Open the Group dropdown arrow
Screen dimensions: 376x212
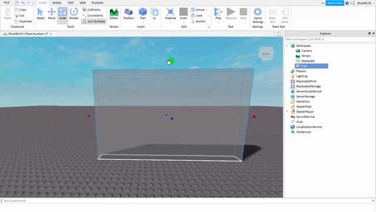tap(206, 10)
